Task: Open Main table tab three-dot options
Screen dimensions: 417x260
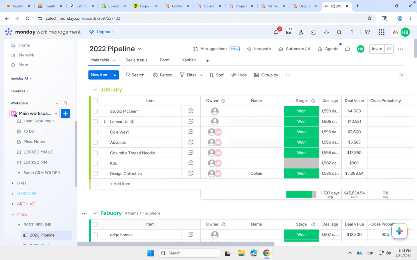Action: point(115,60)
